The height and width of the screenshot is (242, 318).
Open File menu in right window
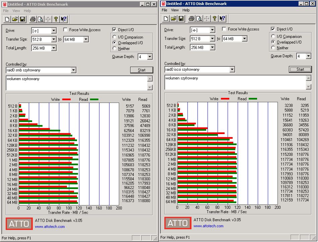164,10
